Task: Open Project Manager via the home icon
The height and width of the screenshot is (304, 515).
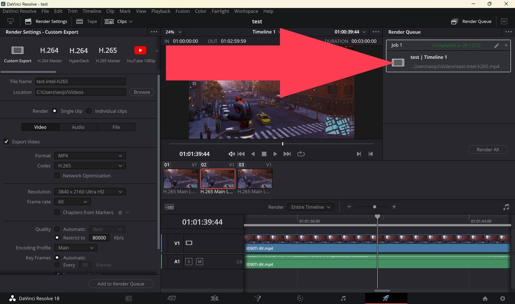Action: tap(485, 298)
